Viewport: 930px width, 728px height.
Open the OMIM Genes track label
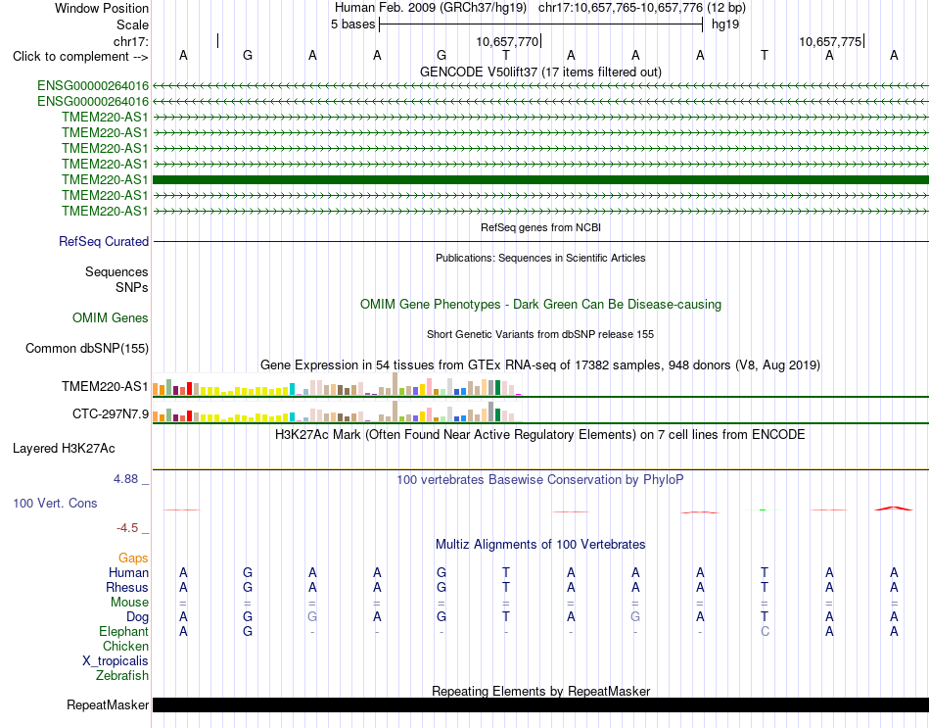pos(111,317)
